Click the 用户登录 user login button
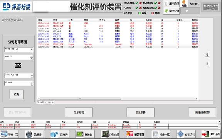The image size is (222, 139). point(172,3)
